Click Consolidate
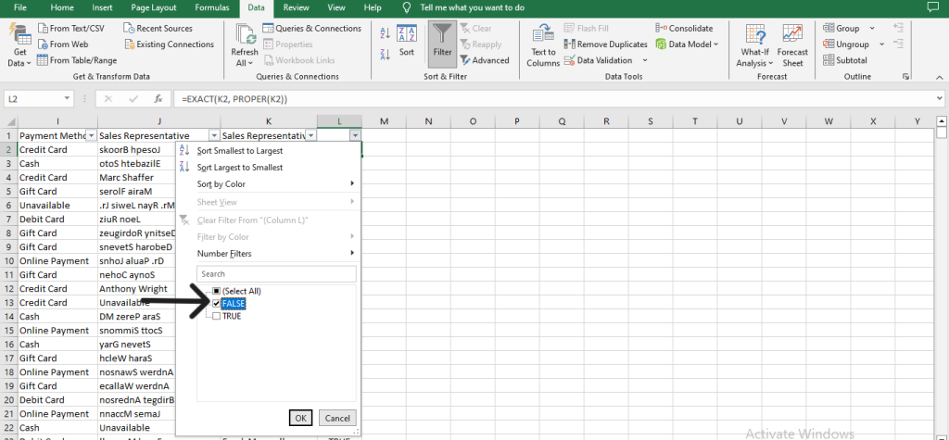 click(x=685, y=29)
